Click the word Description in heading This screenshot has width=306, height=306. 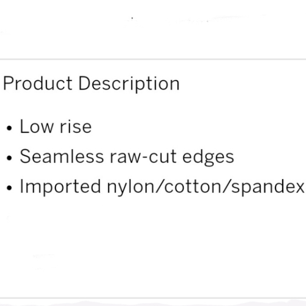click(129, 84)
